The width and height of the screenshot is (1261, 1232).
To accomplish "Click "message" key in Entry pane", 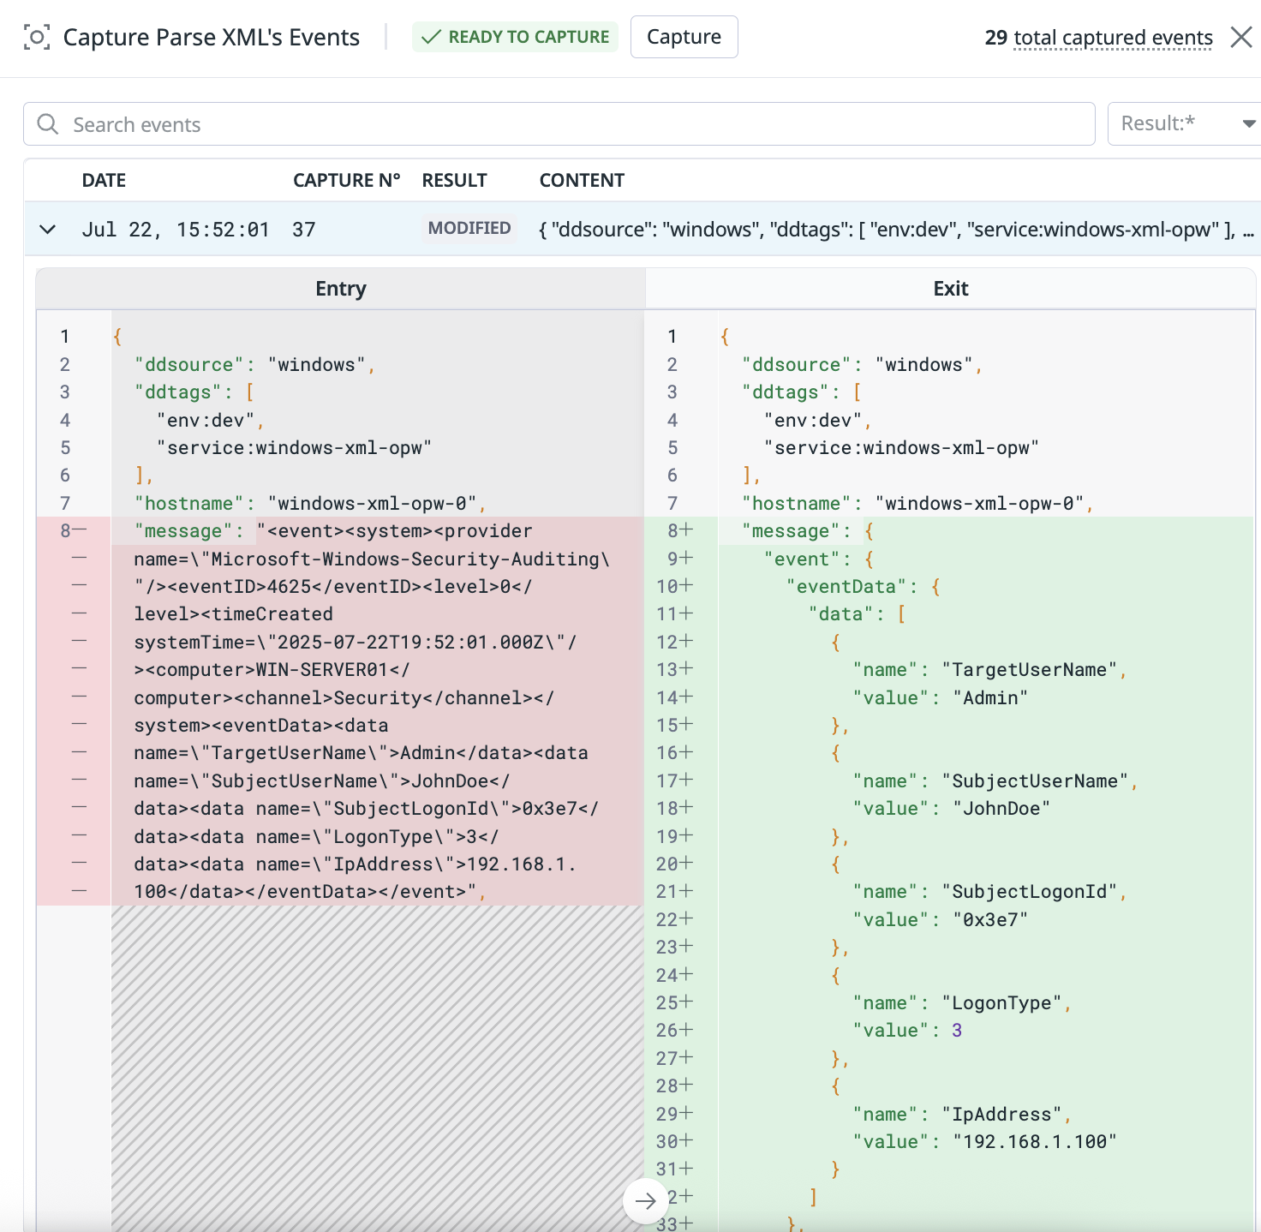I will click(183, 531).
